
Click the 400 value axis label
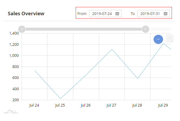click(16, 89)
